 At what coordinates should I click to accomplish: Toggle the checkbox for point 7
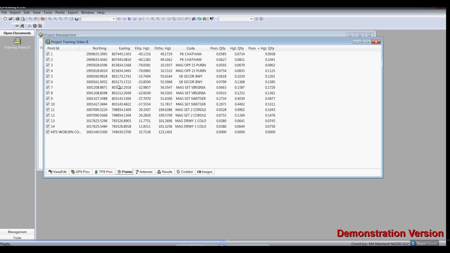[48, 87]
